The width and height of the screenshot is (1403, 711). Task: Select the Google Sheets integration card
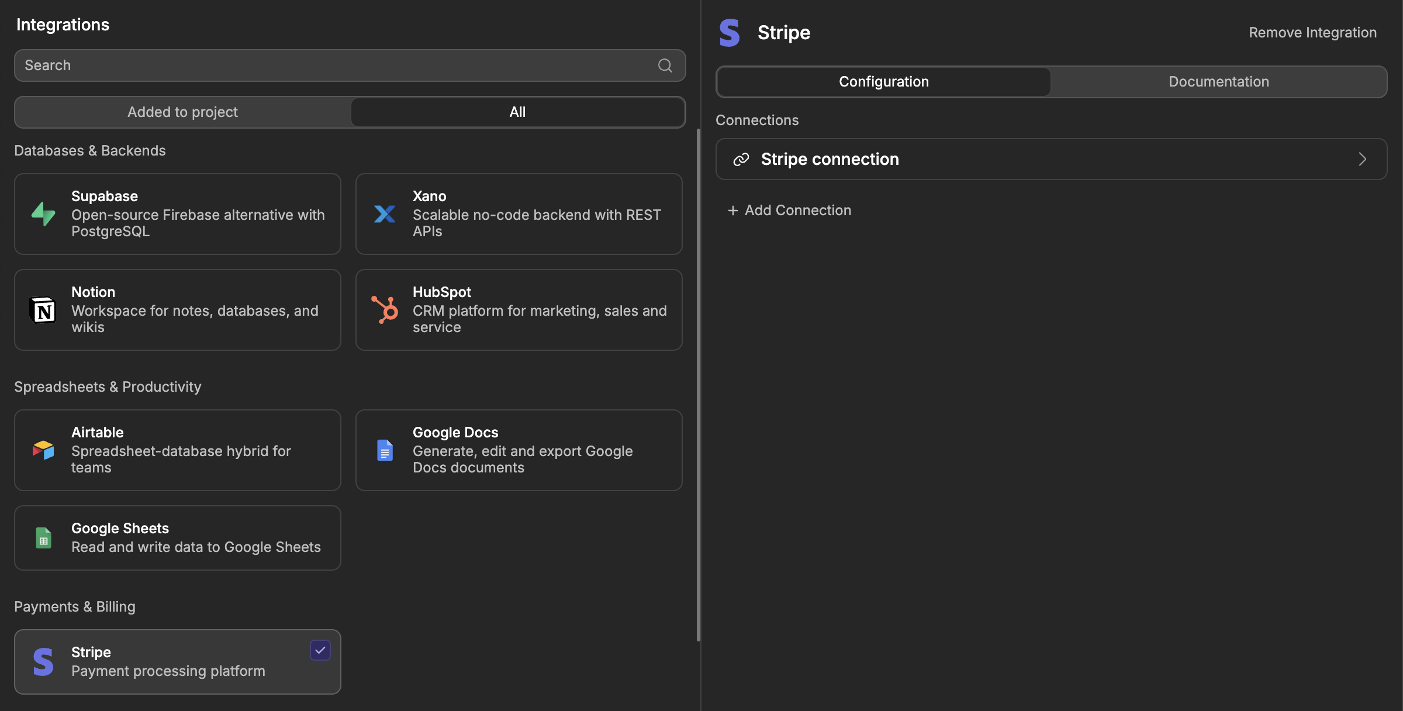click(178, 538)
